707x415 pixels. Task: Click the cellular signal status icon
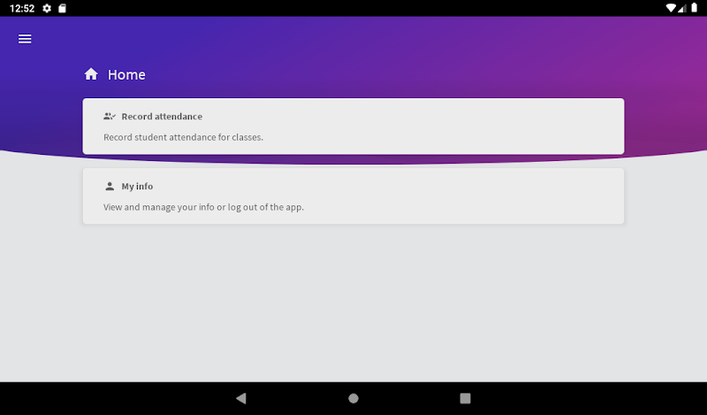682,8
